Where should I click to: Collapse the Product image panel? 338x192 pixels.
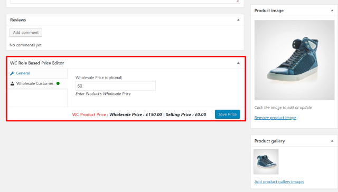click(x=332, y=11)
